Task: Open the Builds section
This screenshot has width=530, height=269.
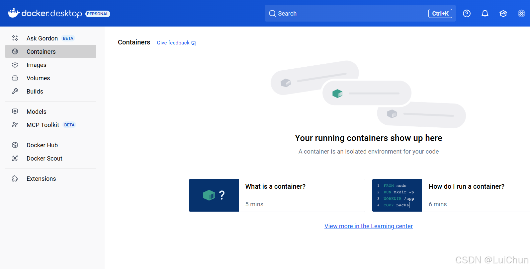Action: (50, 91)
